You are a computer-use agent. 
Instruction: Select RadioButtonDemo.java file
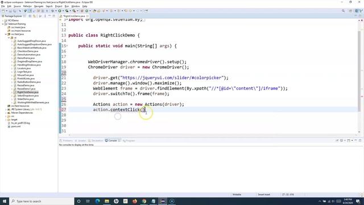(x=29, y=82)
